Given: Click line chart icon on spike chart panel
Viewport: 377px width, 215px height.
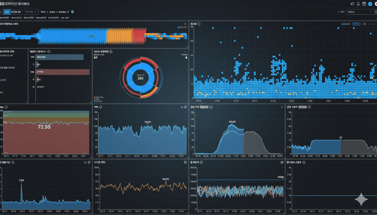Looking at the screenshot, I should click(x=86, y=162).
